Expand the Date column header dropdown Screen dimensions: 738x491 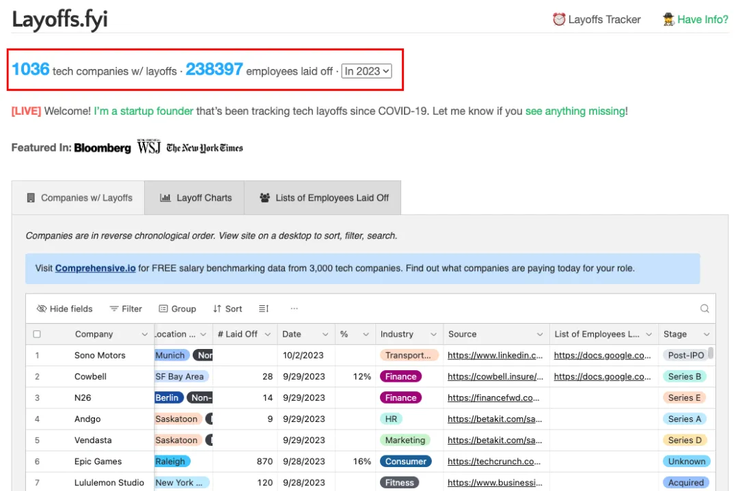click(325, 335)
